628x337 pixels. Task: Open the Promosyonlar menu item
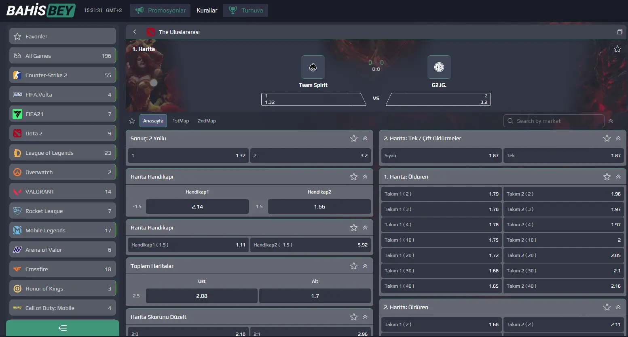(161, 10)
